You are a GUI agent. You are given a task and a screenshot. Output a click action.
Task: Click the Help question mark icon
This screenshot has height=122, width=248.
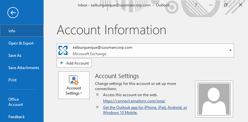point(196,5)
